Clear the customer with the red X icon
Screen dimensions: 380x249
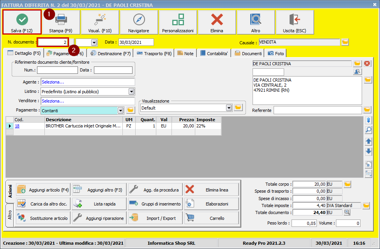pos(367,64)
